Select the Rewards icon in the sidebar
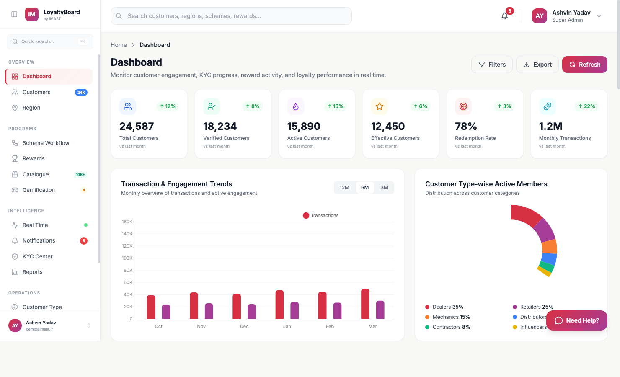Viewport: 620px width, 377px height. click(x=15, y=158)
